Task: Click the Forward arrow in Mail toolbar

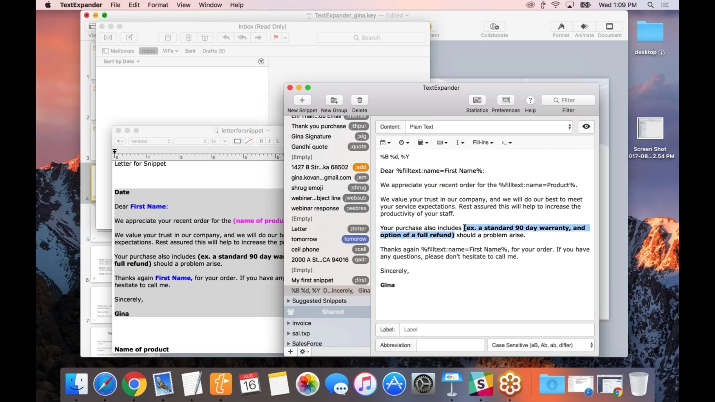Action: pyautogui.click(x=258, y=38)
